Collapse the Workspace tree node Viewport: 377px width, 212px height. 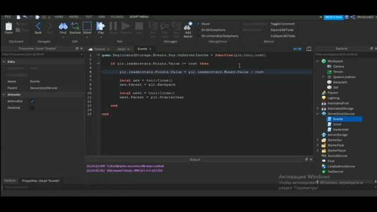point(318,61)
